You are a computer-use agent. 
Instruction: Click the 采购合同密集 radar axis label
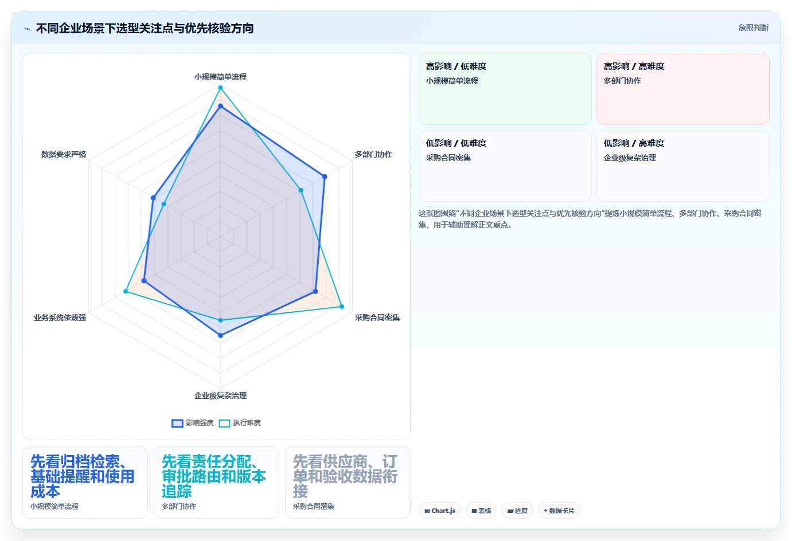377,317
